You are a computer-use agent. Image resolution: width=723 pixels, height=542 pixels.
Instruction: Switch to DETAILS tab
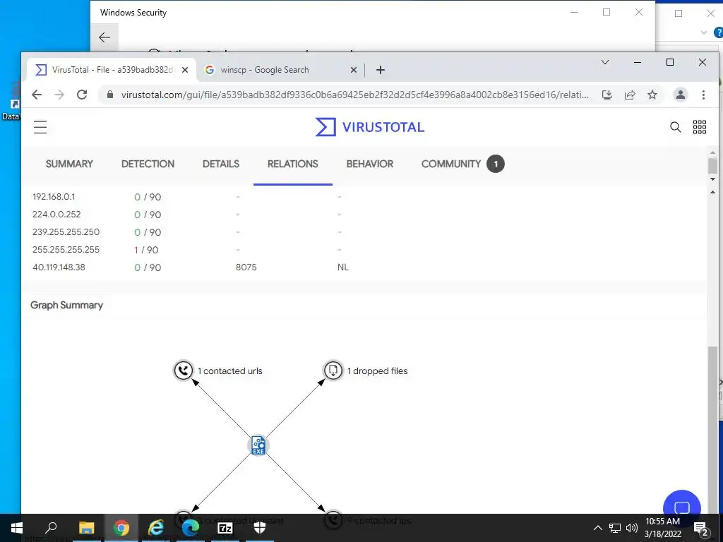tap(221, 164)
